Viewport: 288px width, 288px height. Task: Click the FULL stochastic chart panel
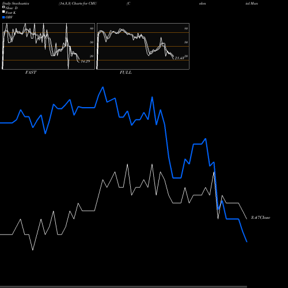(x=143, y=46)
